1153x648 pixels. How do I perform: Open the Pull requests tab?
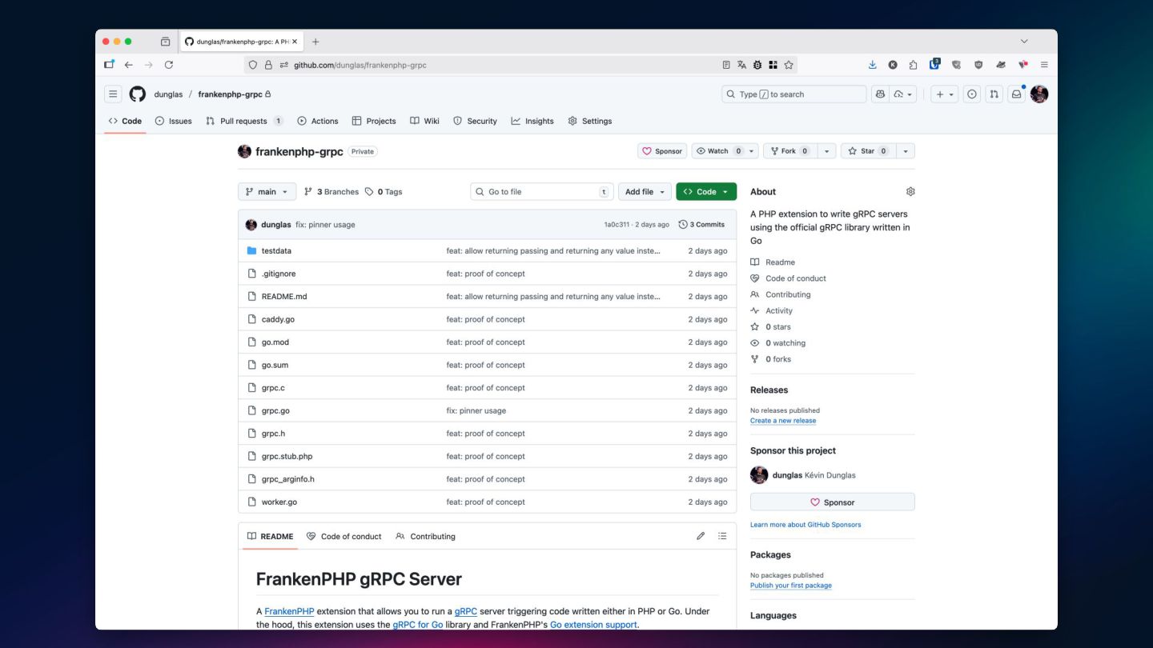pyautogui.click(x=244, y=121)
